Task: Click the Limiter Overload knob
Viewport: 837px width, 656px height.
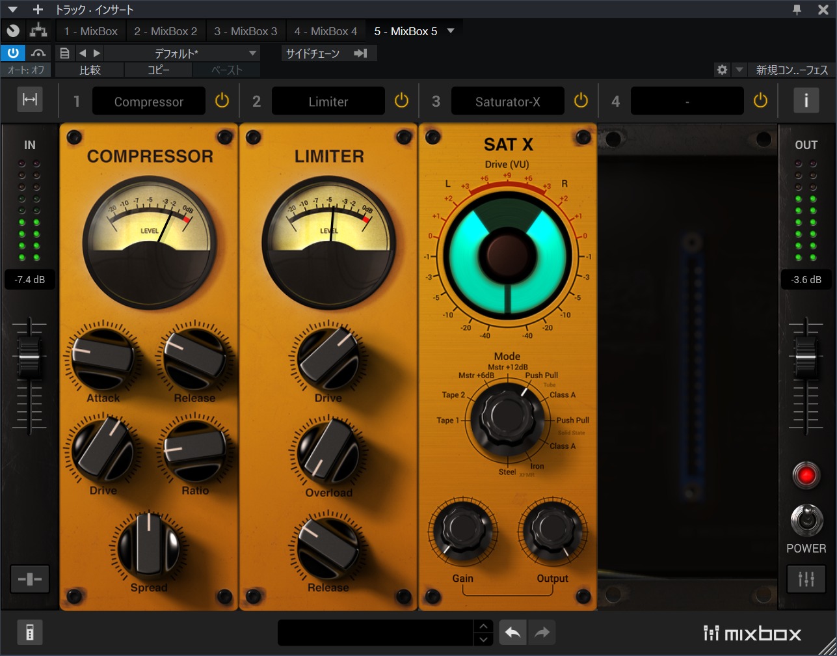Action: tap(328, 451)
